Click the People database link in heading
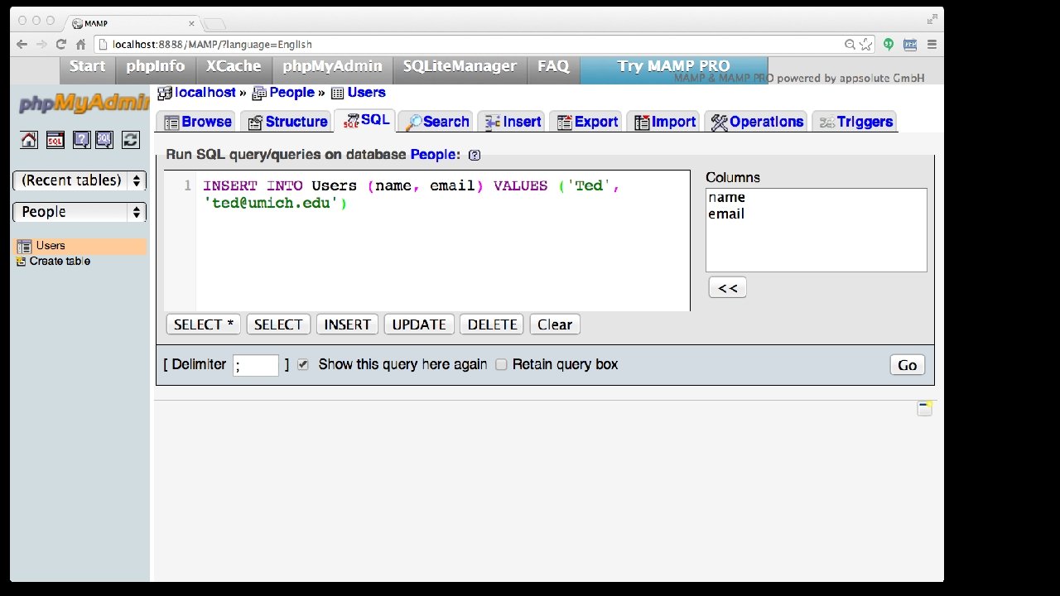1060x596 pixels. tap(434, 154)
